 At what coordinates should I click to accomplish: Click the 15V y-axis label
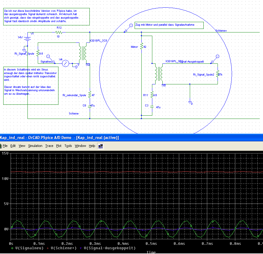click(5, 153)
